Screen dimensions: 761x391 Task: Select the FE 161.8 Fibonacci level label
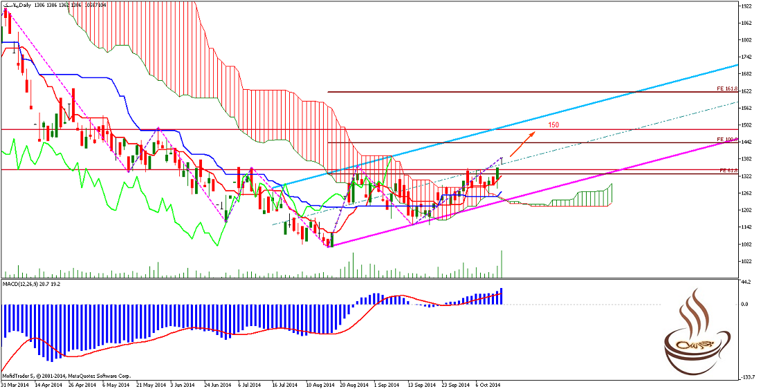coord(726,90)
